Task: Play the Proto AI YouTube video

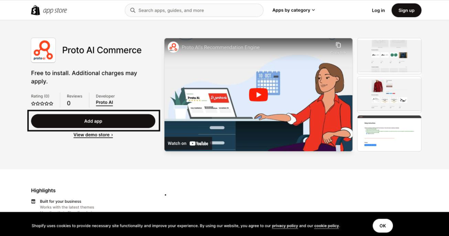Action: [x=258, y=95]
